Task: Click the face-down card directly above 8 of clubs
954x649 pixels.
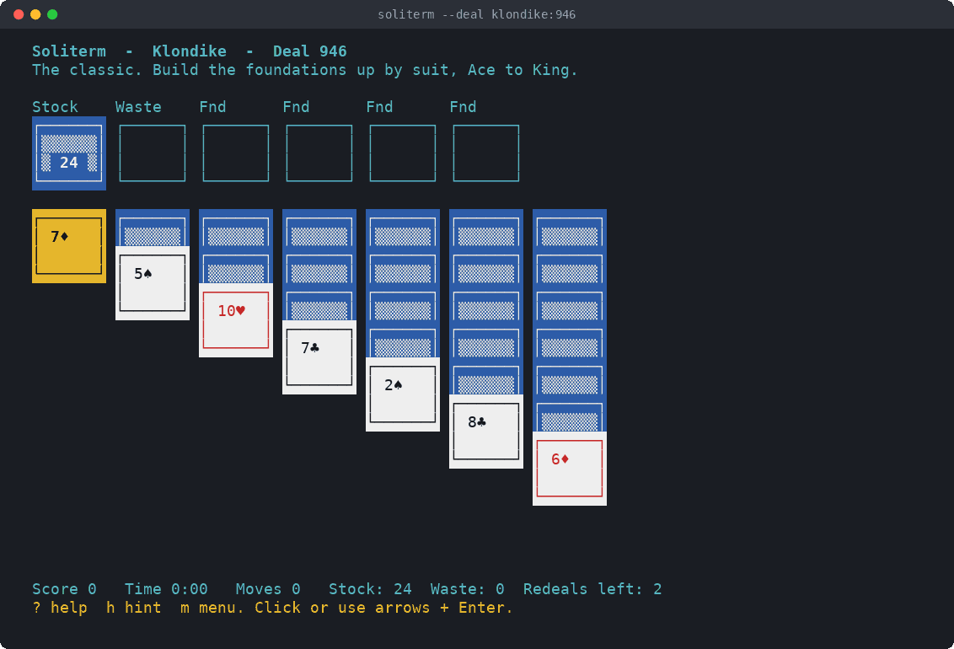Action: pos(486,376)
